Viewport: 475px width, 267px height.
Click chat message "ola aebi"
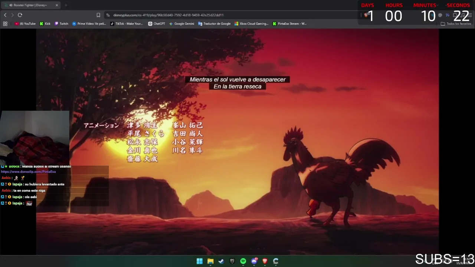point(31,197)
